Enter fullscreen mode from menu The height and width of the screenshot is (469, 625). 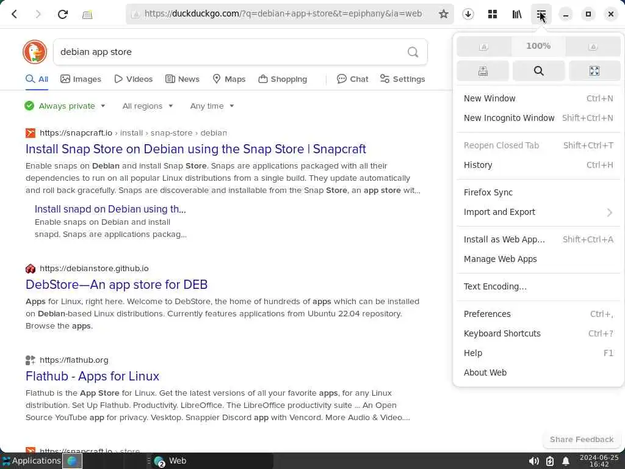coord(594,71)
